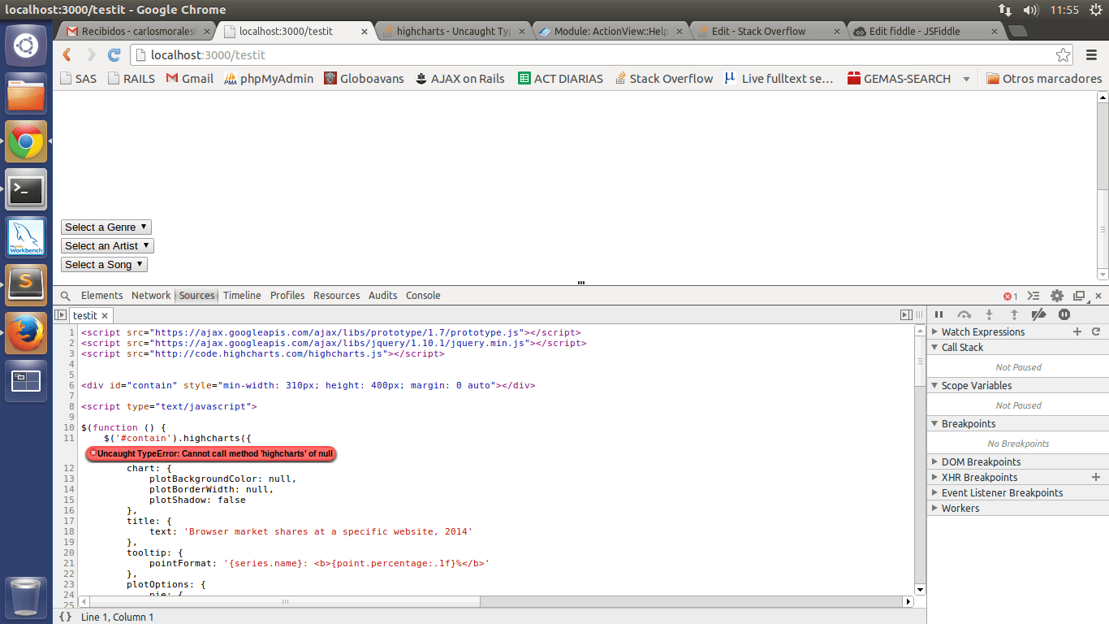1109x624 pixels.
Task: Click the Step over debugger button
Action: pyautogui.click(x=964, y=315)
